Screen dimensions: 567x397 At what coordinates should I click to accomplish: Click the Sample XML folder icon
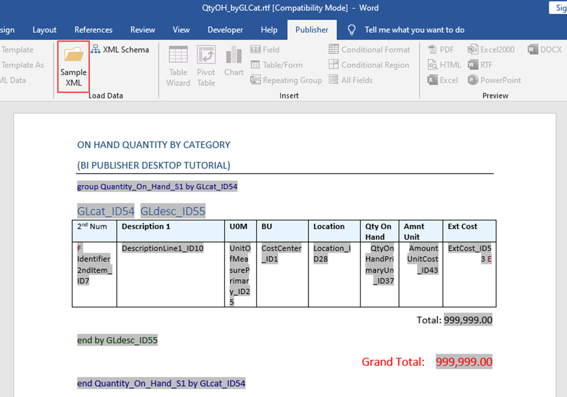click(x=74, y=54)
